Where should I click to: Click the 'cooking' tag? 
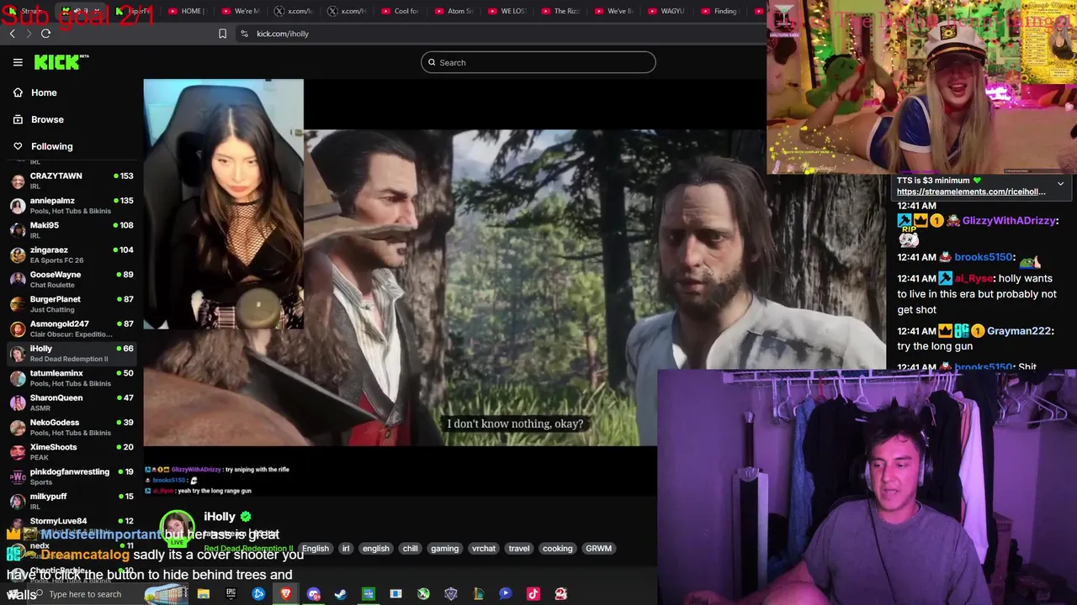click(557, 548)
